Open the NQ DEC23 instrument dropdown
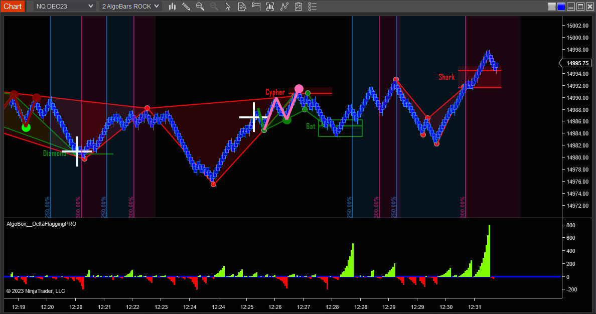 pyautogui.click(x=64, y=6)
